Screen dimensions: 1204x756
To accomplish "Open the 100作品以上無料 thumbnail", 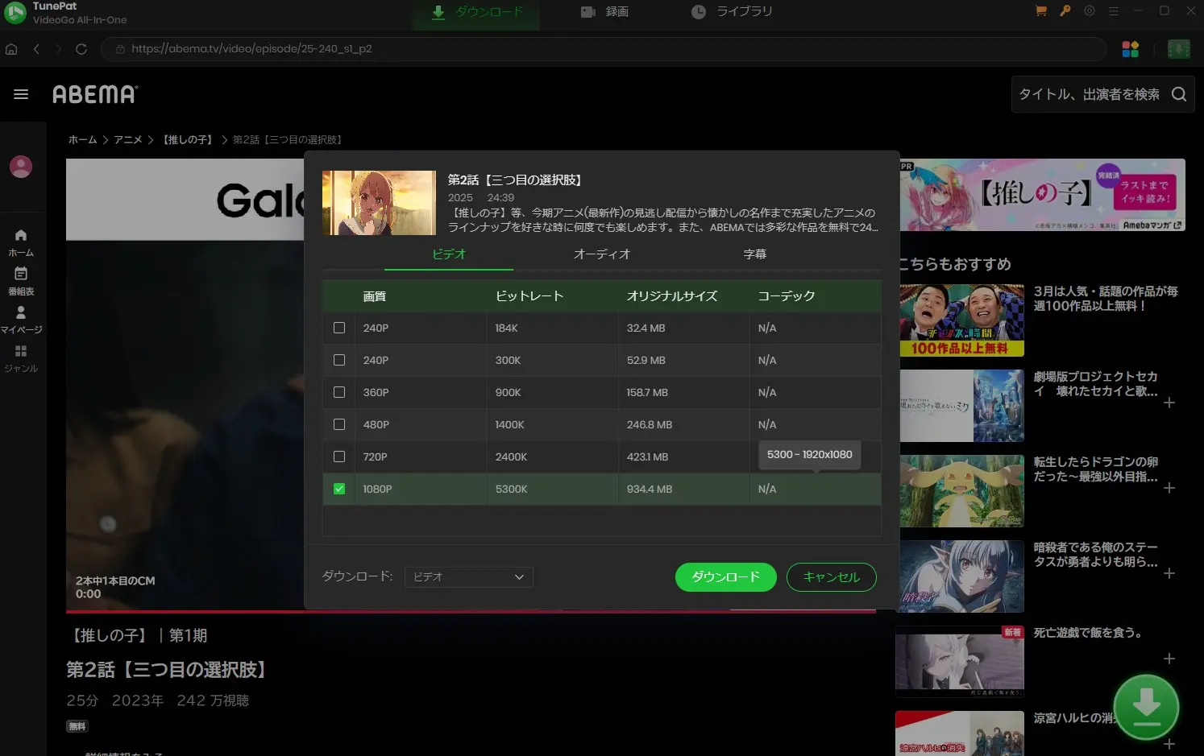I will pos(961,320).
